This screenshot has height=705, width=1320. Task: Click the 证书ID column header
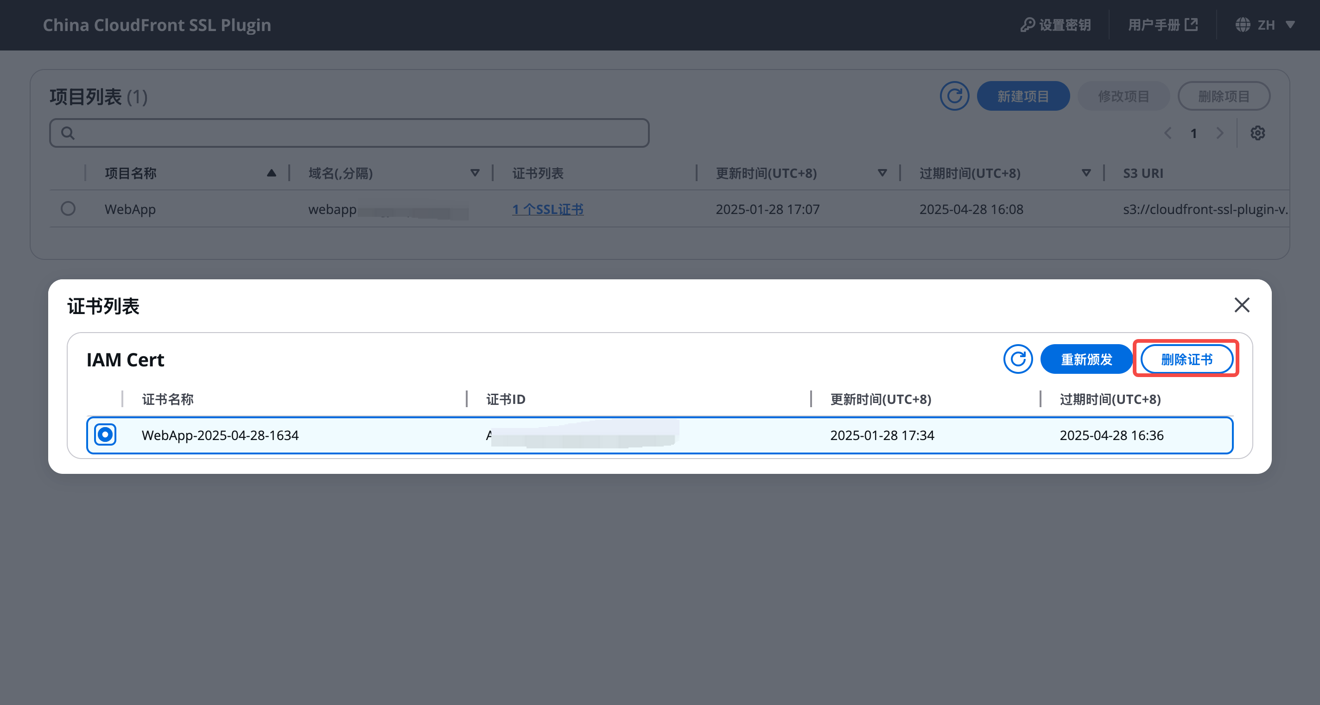[506, 399]
